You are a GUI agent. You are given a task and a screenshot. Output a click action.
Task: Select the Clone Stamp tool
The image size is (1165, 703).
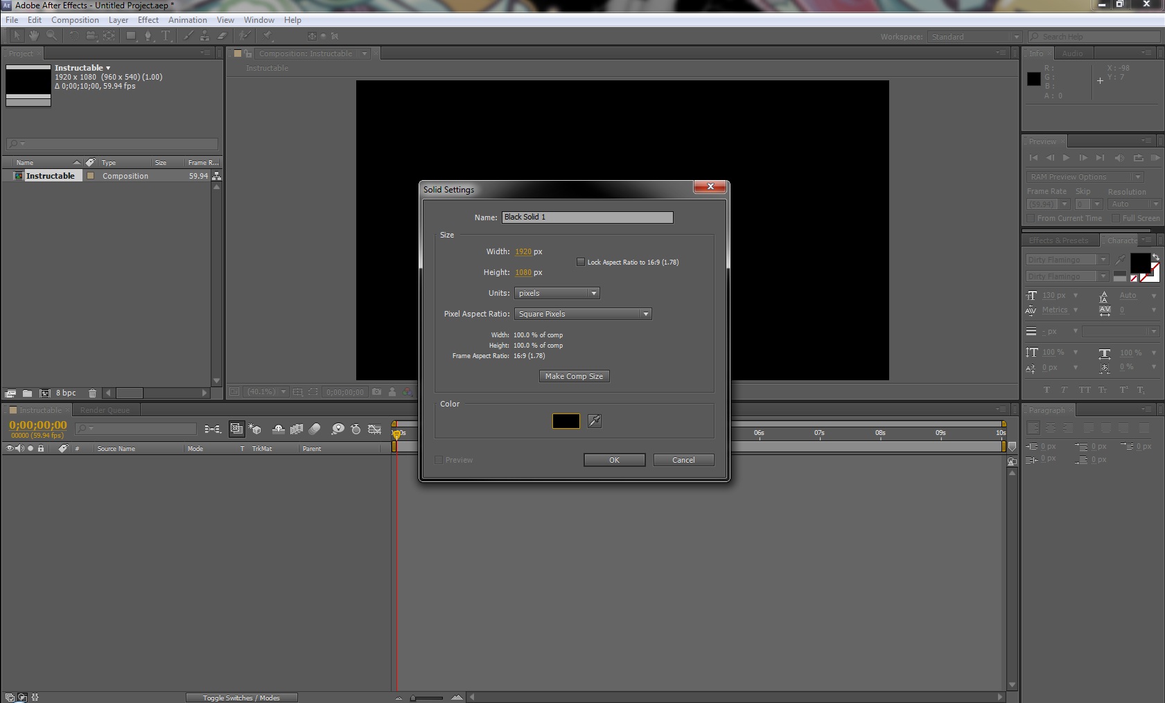coord(204,35)
